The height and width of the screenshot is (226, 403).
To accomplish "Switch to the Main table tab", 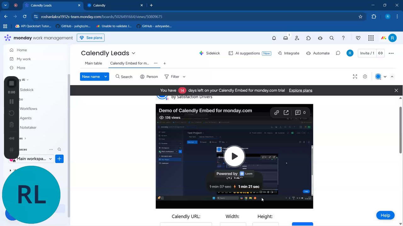I will pyautogui.click(x=94, y=63).
